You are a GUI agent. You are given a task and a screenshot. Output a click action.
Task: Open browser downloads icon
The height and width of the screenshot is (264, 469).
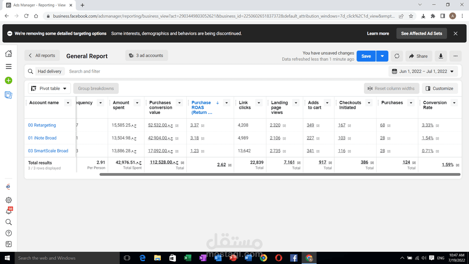point(423,16)
